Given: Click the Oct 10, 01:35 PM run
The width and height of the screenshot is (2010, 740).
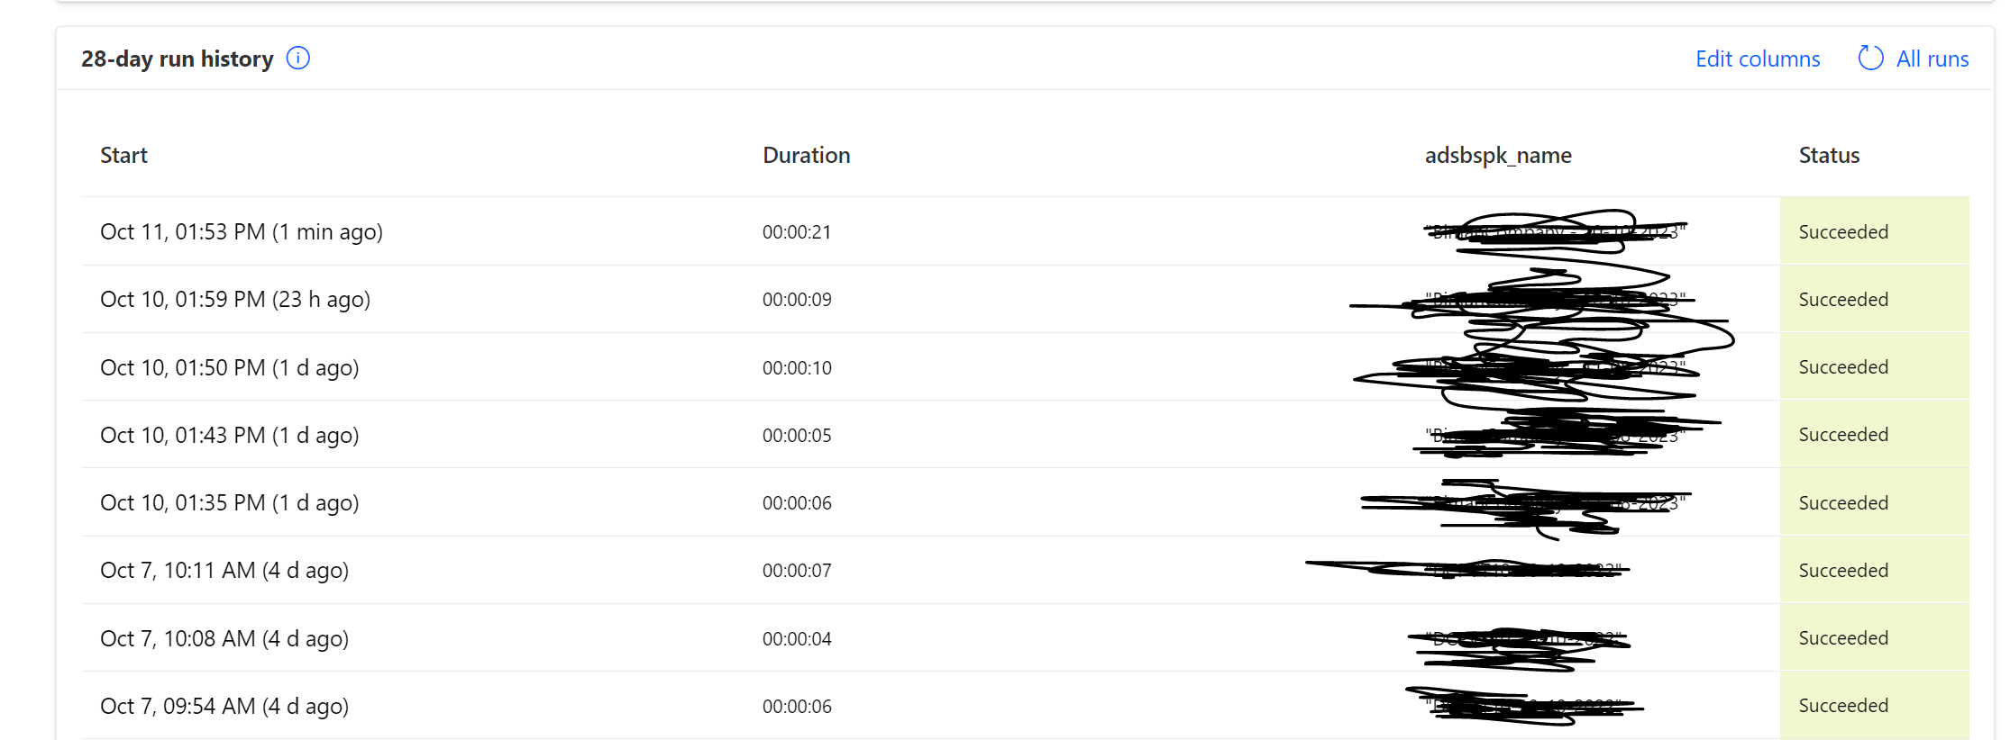Looking at the screenshot, I should pyautogui.click(x=229, y=503).
